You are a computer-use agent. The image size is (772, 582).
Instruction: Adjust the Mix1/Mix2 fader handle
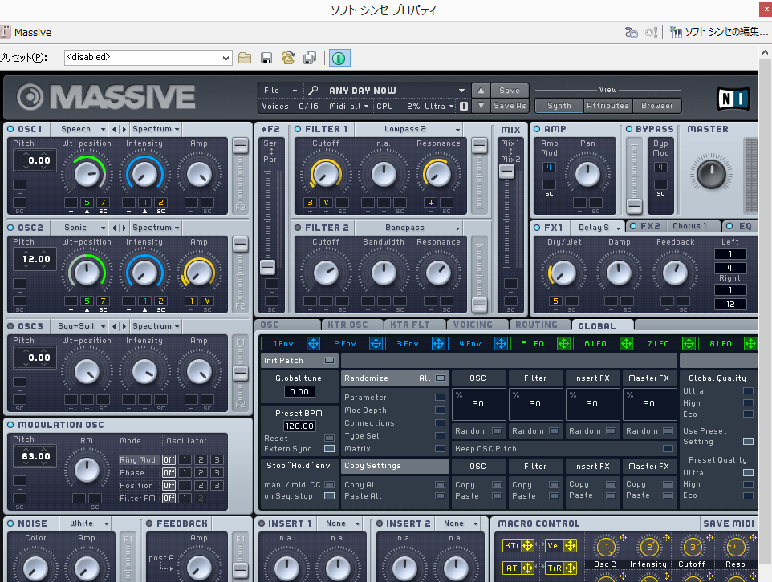(506, 172)
